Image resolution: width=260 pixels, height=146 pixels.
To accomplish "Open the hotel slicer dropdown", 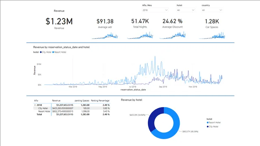I will pyautogui.click(x=186, y=10).
